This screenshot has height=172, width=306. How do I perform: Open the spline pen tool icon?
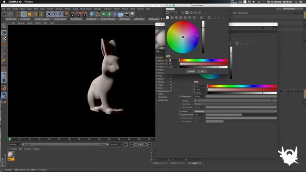(98, 14)
